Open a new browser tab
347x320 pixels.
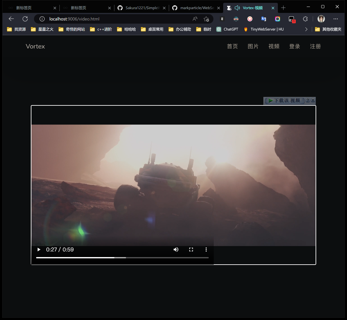[x=283, y=8]
